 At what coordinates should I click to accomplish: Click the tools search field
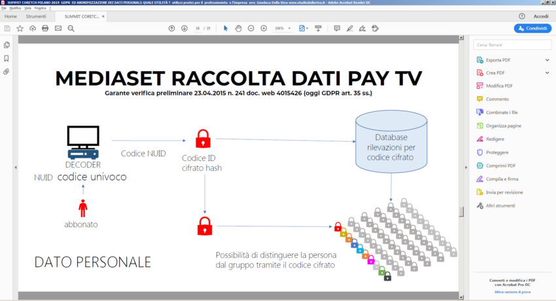tap(512, 45)
